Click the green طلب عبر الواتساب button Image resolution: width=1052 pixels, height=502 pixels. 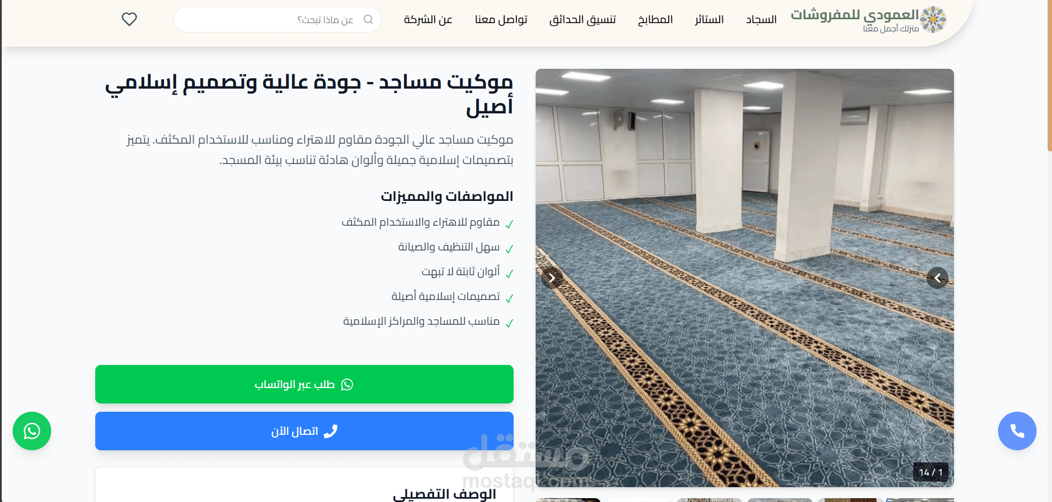[x=304, y=384]
